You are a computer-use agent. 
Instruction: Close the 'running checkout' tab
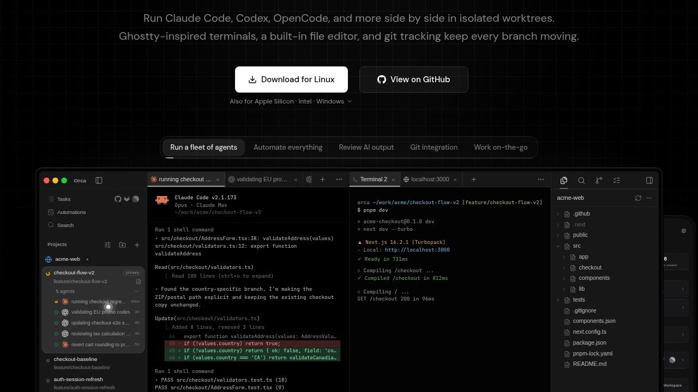point(218,180)
